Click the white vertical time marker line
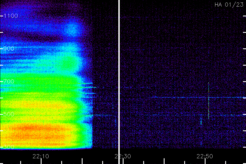Screen dimensions: 246x164 119,82
